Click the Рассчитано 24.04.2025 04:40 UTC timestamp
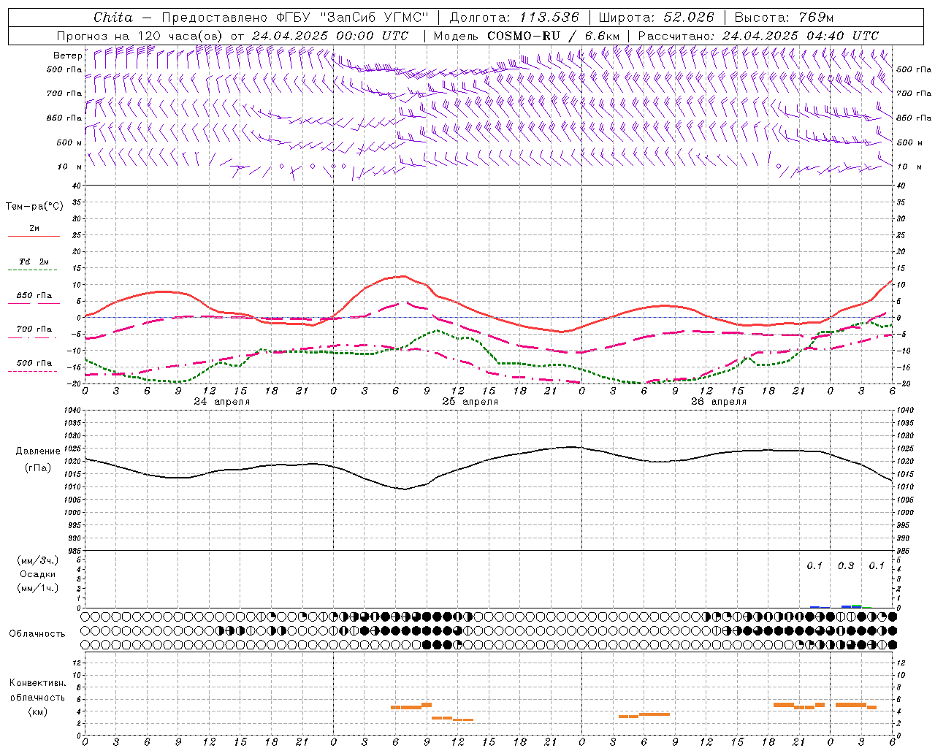 pos(758,36)
